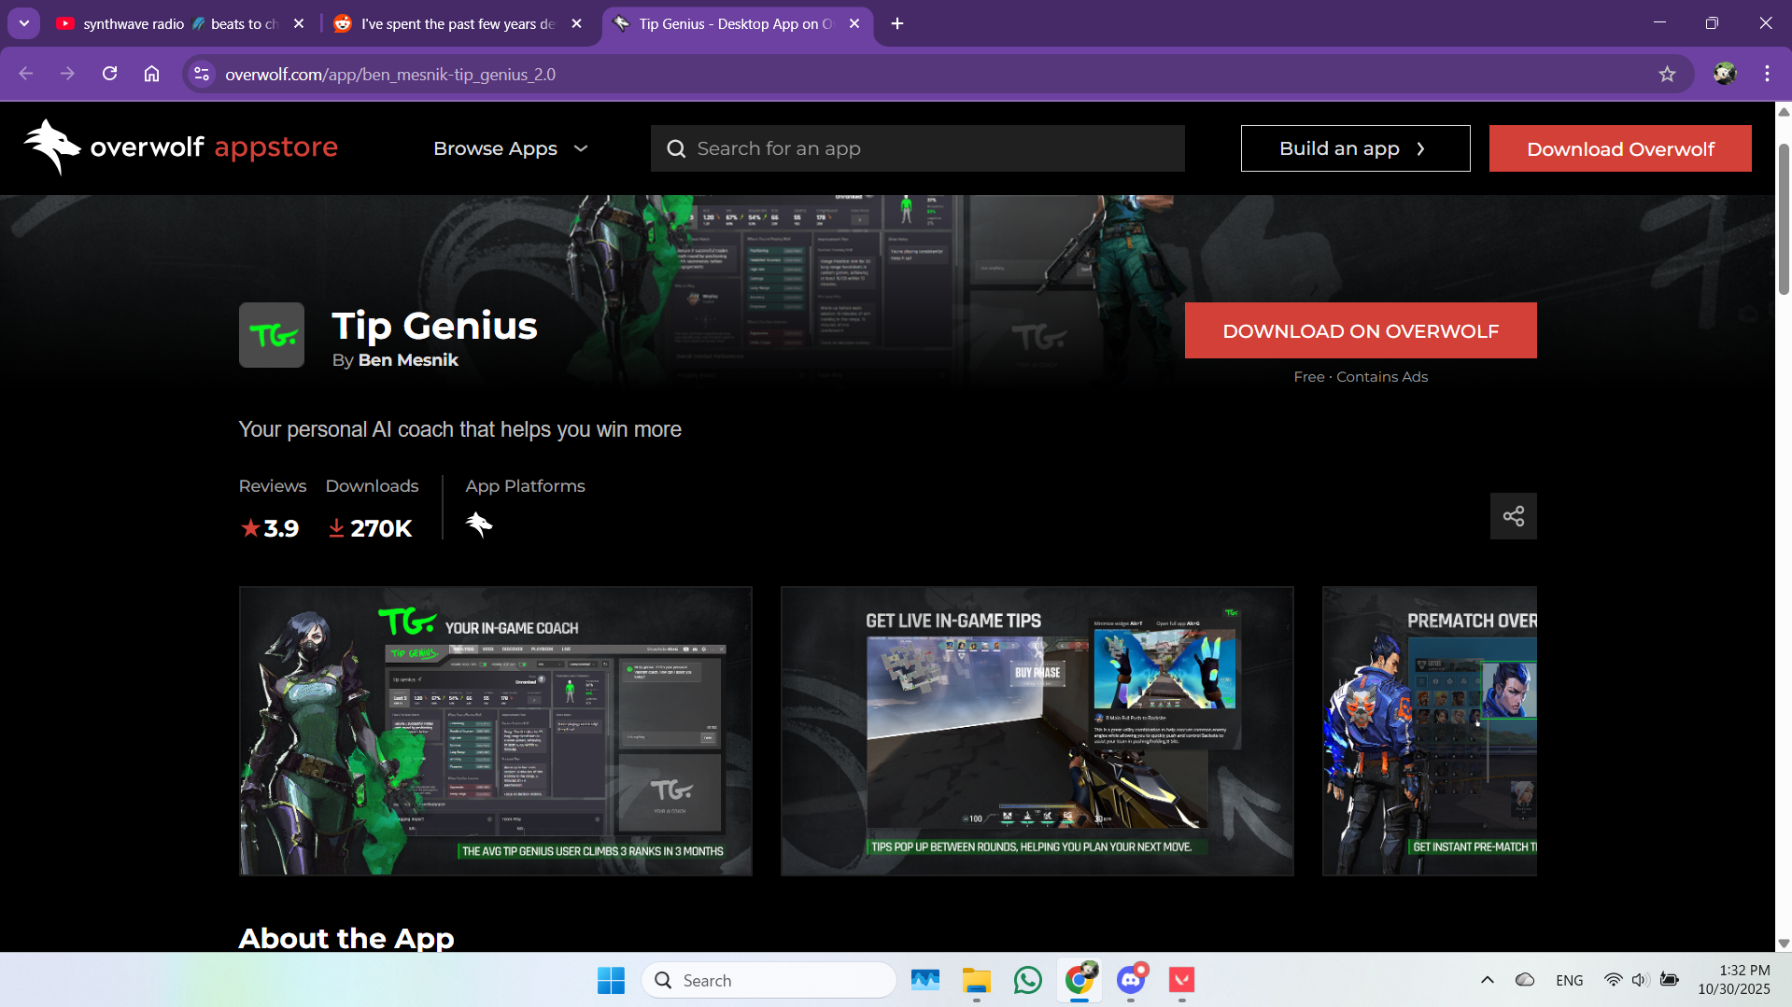The height and width of the screenshot is (1007, 1792).
Task: Go forward in browser history
Action: coord(67,74)
